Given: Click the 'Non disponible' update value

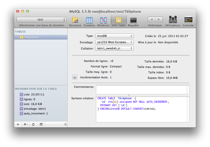Looking at the screenshot, I should (168, 42).
